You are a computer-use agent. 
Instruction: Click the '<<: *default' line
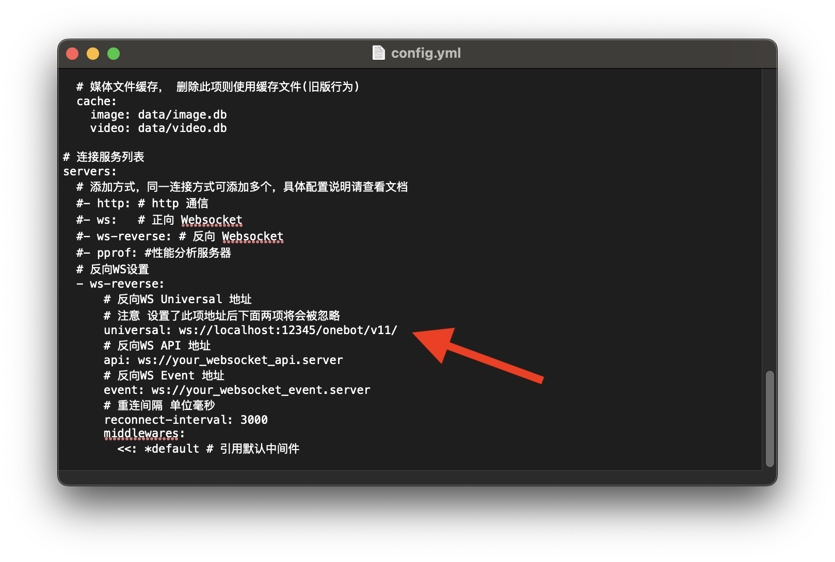(x=208, y=449)
